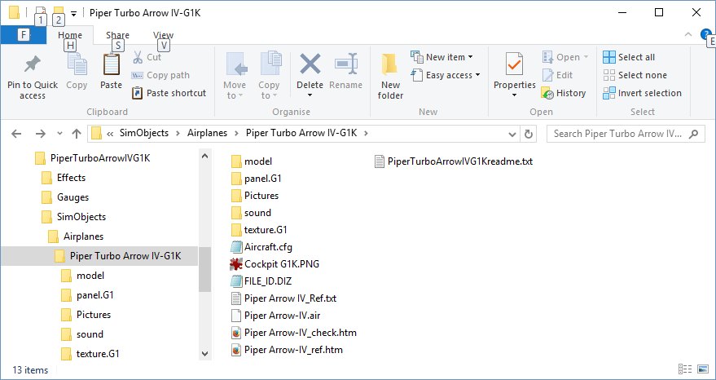This screenshot has width=716, height=380.
Task: Click the Rename ribbon icon
Action: (346, 64)
